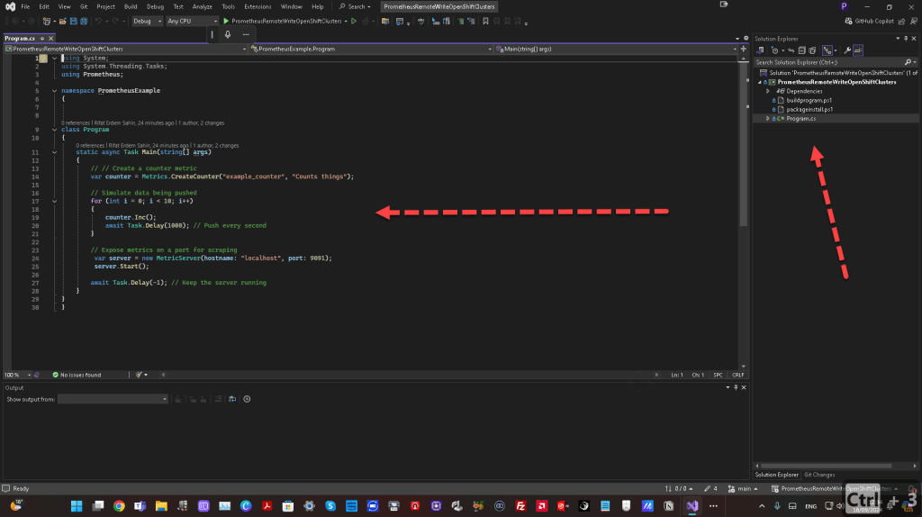This screenshot has width=922, height=517.
Task: Click the green Start debugging play icon
Action: coord(226,22)
